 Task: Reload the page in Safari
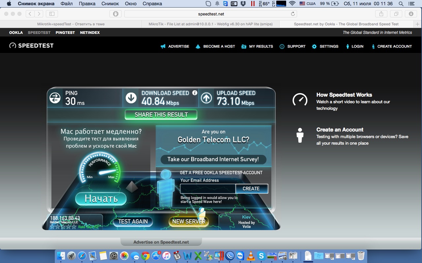[x=293, y=14]
